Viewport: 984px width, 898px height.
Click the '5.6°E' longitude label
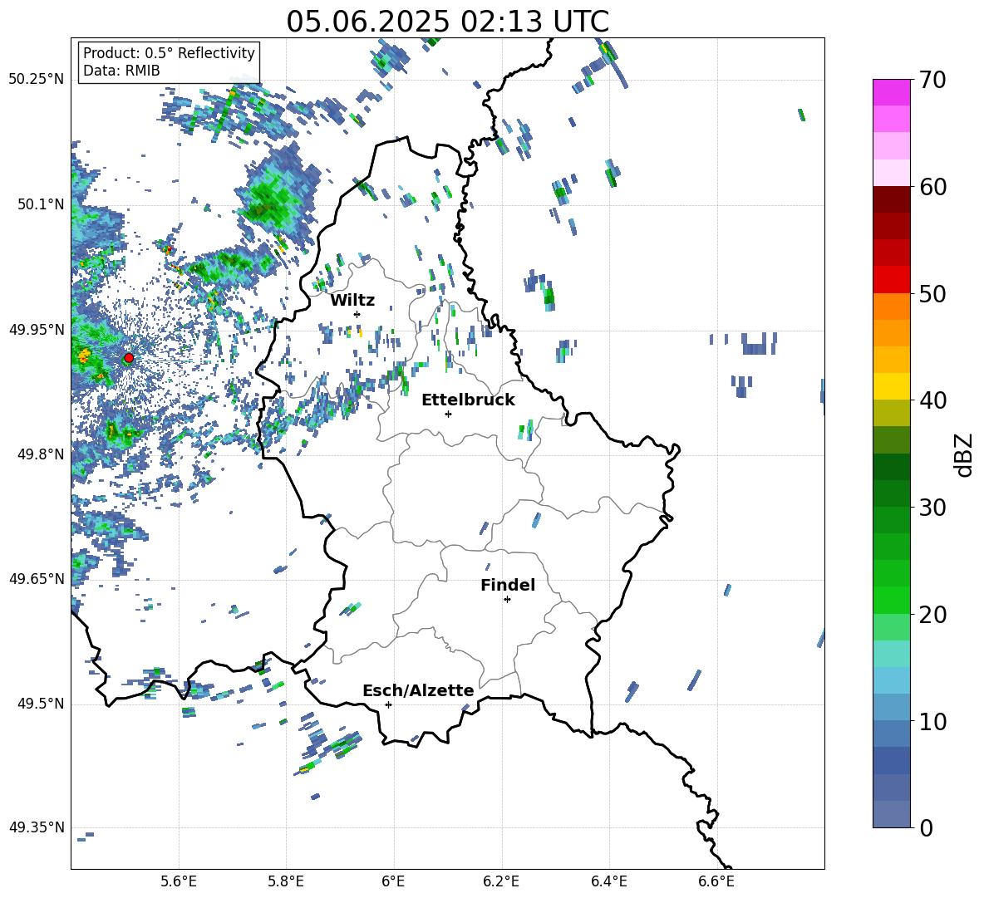click(179, 881)
